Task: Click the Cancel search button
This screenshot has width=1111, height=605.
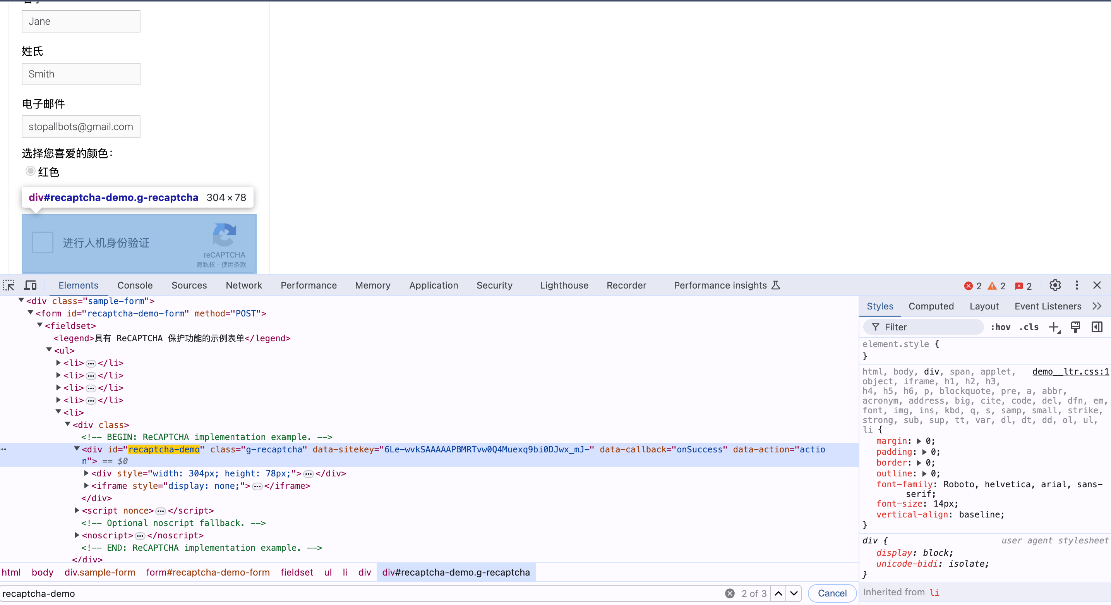Action: pyautogui.click(x=832, y=593)
